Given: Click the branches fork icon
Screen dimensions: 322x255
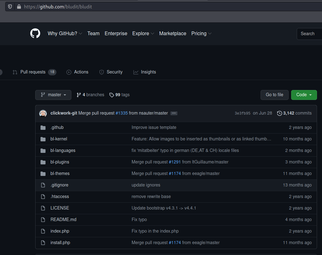Looking at the screenshot, I should 79,95.
